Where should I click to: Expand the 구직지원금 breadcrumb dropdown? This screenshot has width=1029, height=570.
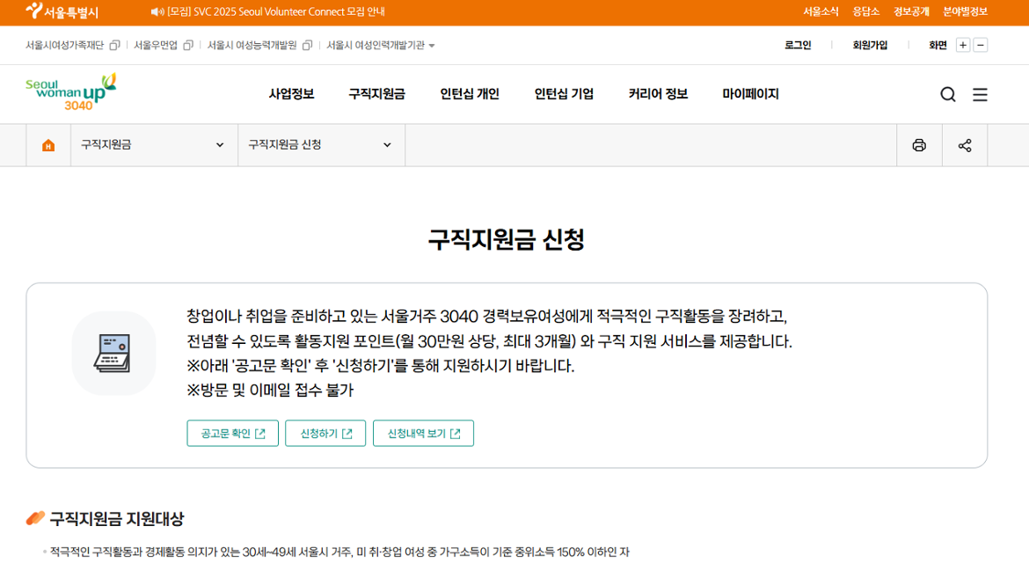pos(219,144)
